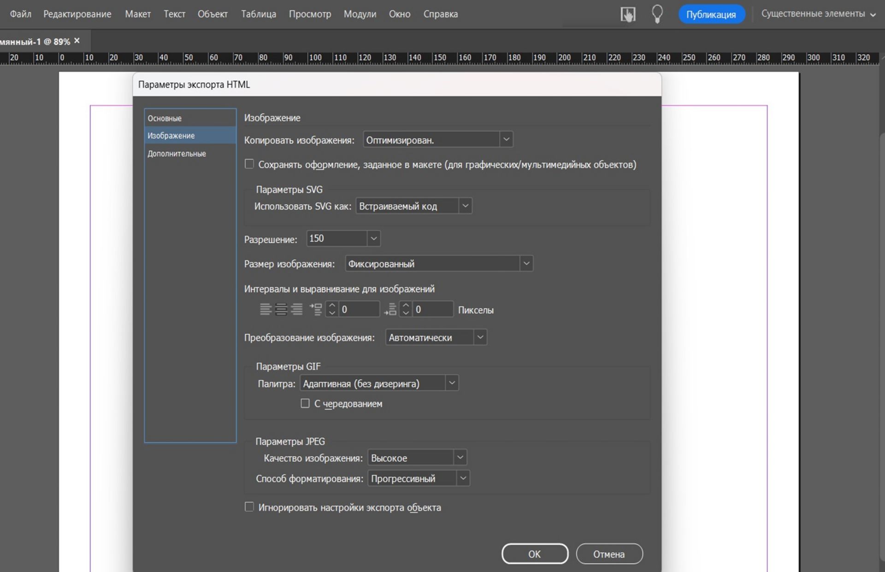Select the align left image icon
Screen dimensions: 885x572
pyautogui.click(x=265, y=309)
